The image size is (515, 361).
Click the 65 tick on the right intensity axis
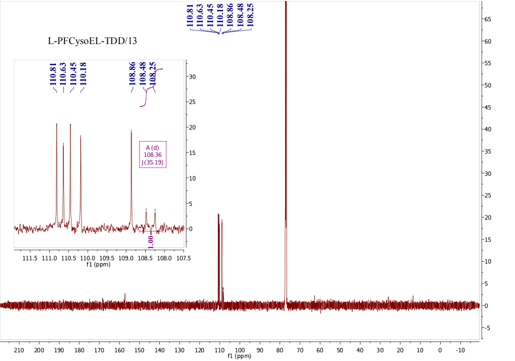(x=489, y=19)
